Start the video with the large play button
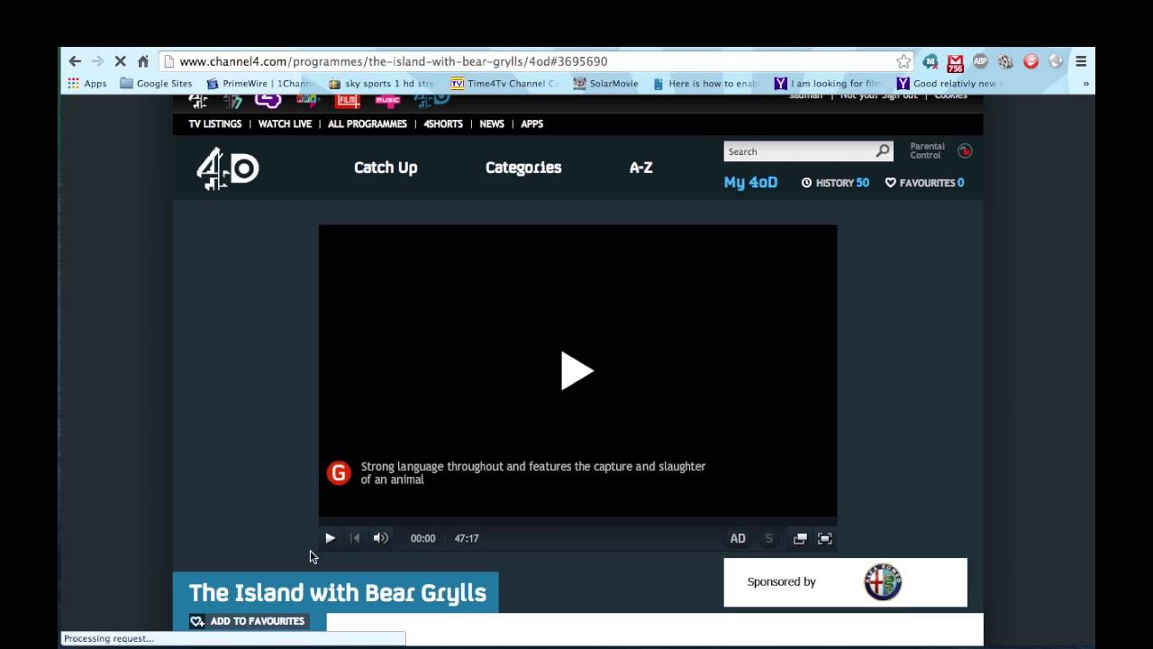This screenshot has height=649, width=1153. (x=577, y=370)
